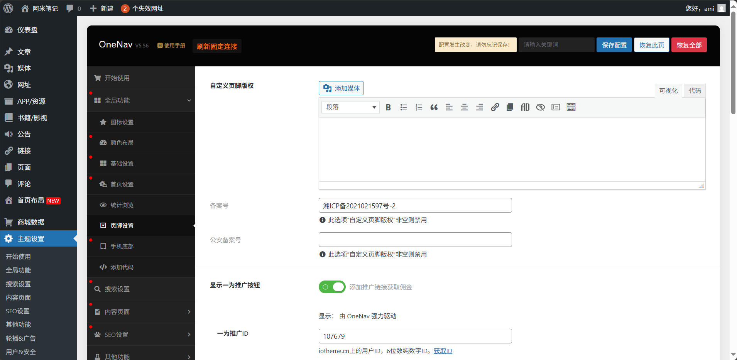737x360 pixels.
Task: Toggle hidden text icon in editor toolbar
Action: click(x=540, y=107)
